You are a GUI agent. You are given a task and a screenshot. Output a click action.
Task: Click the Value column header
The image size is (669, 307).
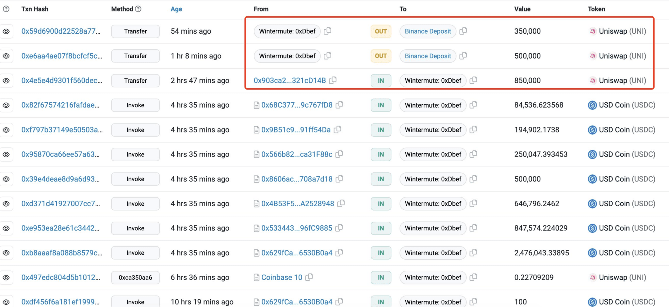pyautogui.click(x=522, y=9)
